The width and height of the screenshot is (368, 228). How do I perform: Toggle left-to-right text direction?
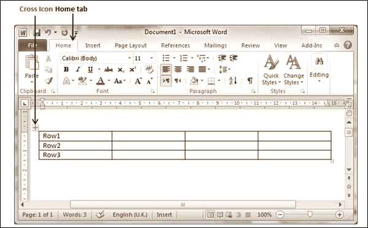click(x=166, y=81)
